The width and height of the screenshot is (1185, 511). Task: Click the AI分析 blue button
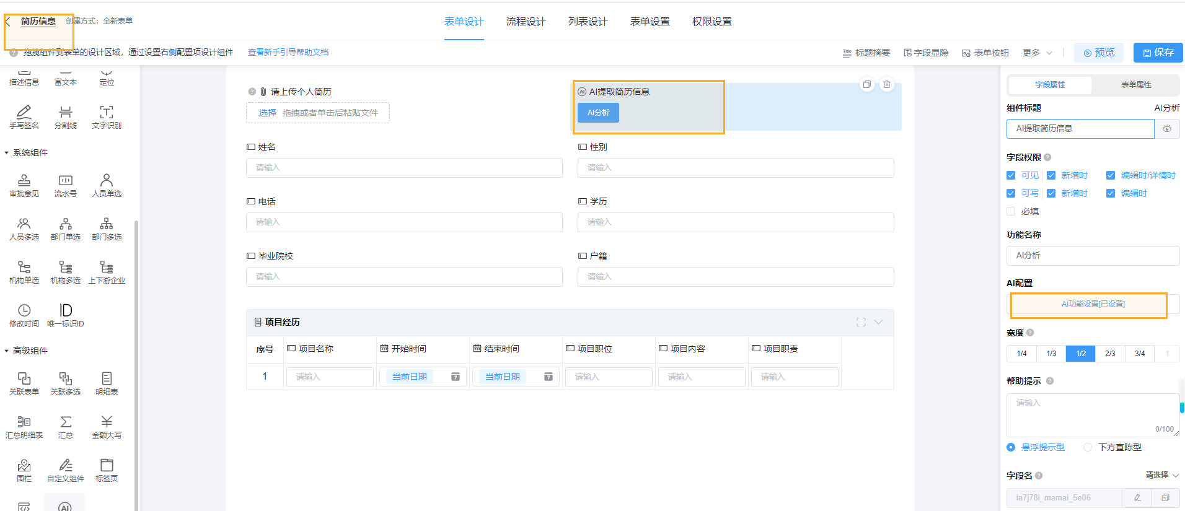click(599, 113)
